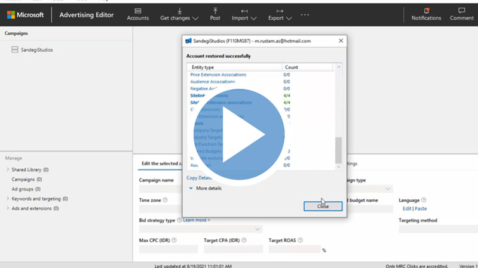The image size is (478, 268).
Task: Expand Keywords and targeting node
Action: 8,199
